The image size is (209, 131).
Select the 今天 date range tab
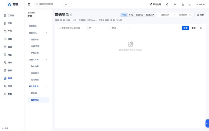point(124,15)
